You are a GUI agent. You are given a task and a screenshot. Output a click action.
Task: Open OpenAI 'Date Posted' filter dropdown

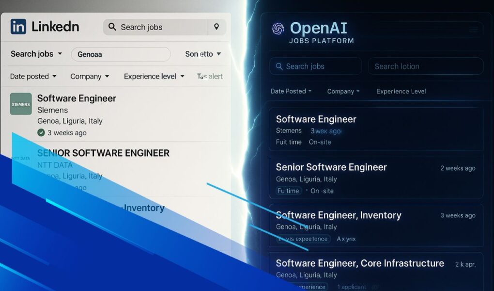[291, 91]
